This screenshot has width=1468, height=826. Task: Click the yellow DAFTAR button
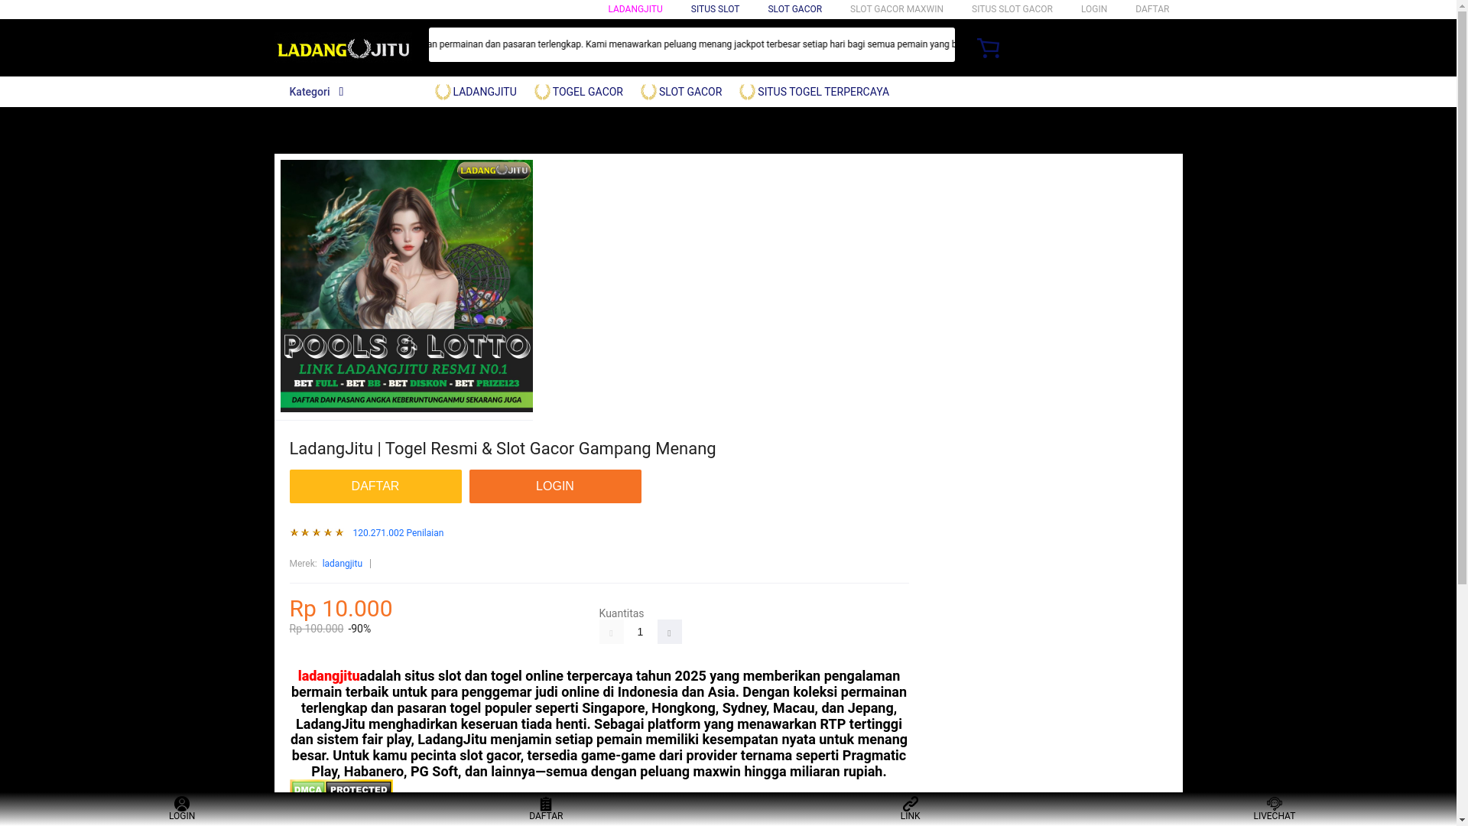375,486
